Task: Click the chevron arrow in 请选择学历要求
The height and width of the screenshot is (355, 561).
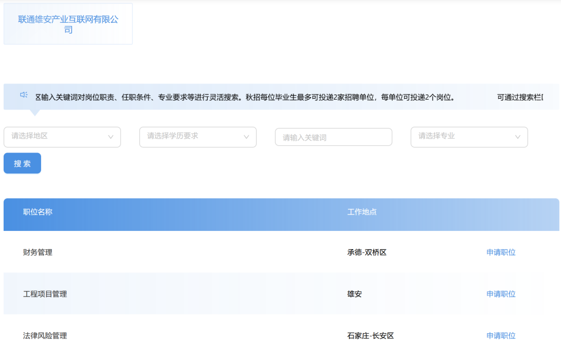Action: point(246,137)
